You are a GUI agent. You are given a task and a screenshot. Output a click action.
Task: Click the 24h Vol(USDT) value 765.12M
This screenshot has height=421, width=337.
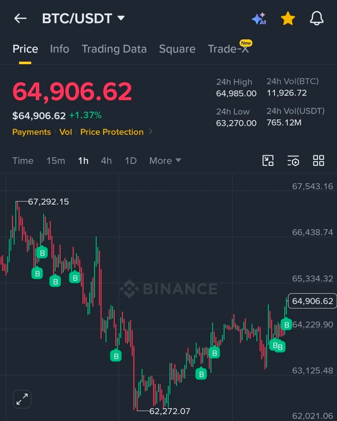pos(284,123)
